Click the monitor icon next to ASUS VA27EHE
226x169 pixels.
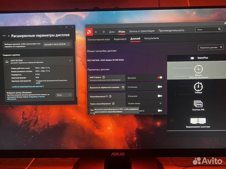tap(7, 62)
